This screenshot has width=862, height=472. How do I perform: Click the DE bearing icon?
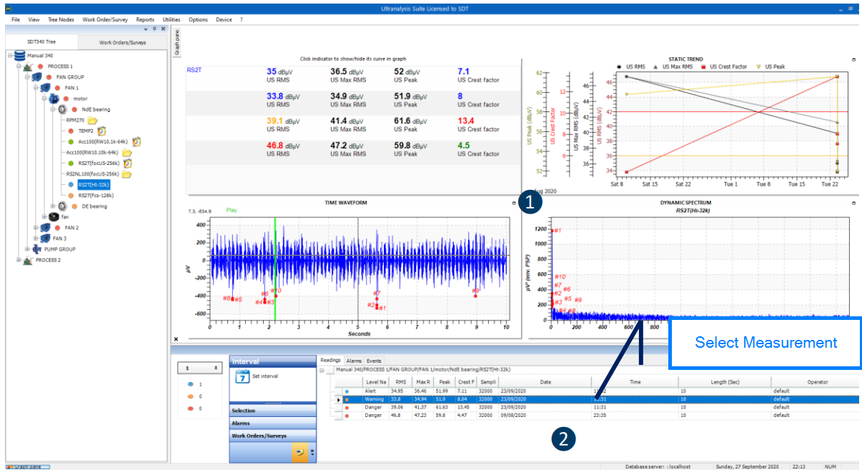click(62, 206)
